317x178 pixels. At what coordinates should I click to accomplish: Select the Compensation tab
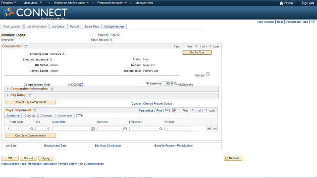(114, 26)
